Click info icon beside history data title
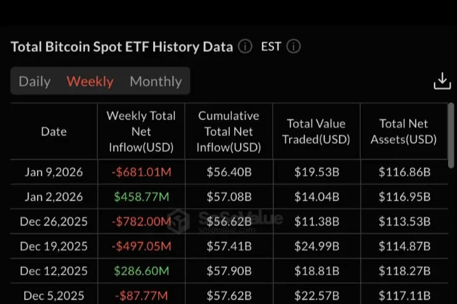Image resolution: width=457 pixels, height=304 pixels. point(245,47)
